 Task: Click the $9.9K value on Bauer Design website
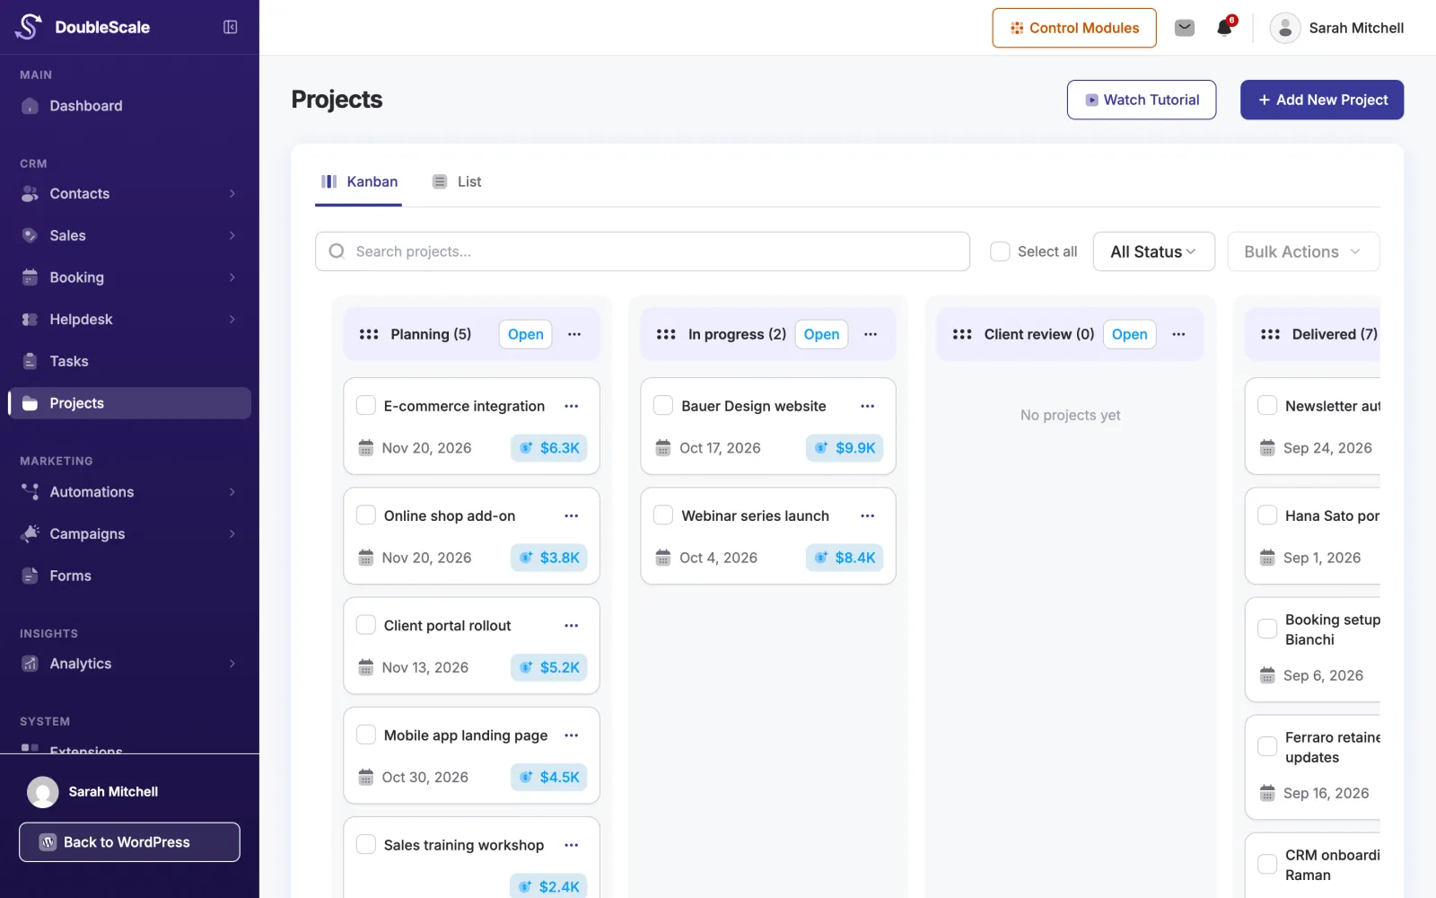coord(845,448)
